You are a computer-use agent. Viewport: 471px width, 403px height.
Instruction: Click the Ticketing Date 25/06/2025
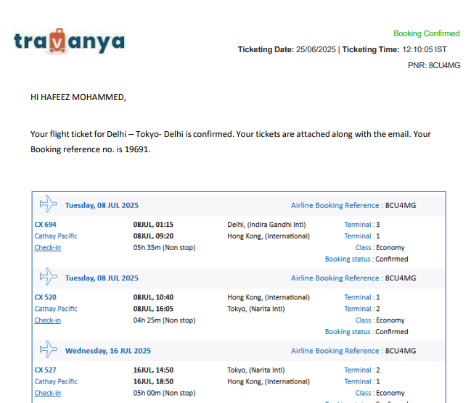click(287, 49)
